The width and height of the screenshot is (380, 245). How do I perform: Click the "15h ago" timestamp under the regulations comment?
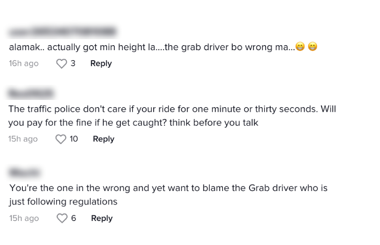tap(24, 218)
